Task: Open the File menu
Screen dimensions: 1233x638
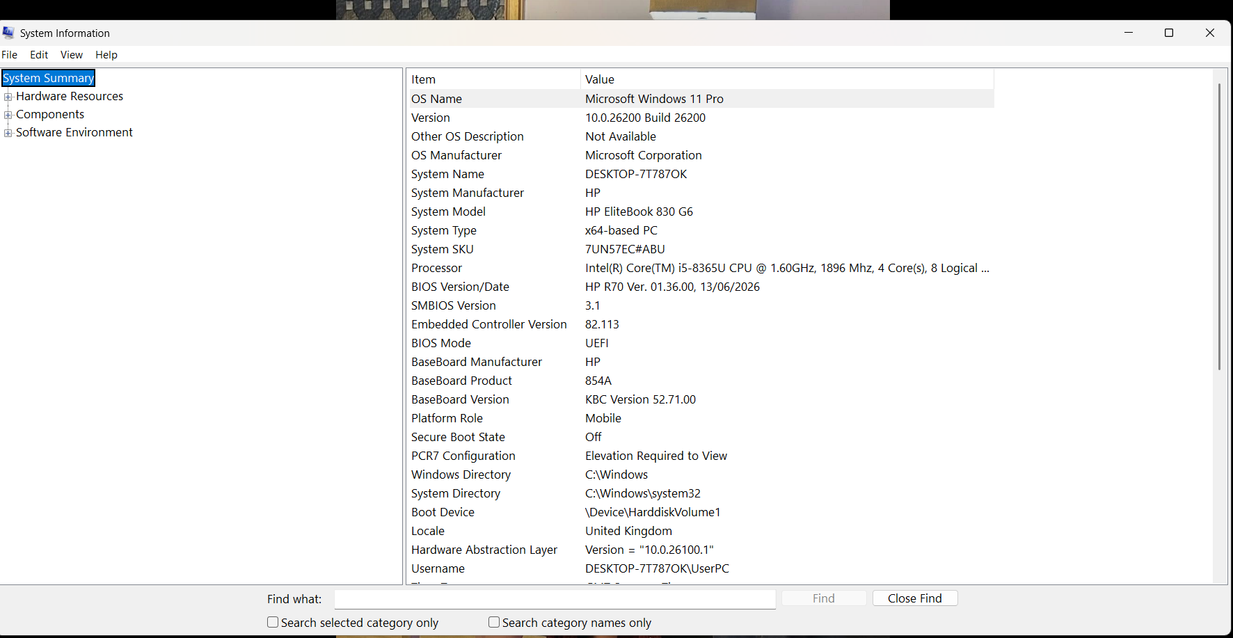Action: [x=10, y=55]
